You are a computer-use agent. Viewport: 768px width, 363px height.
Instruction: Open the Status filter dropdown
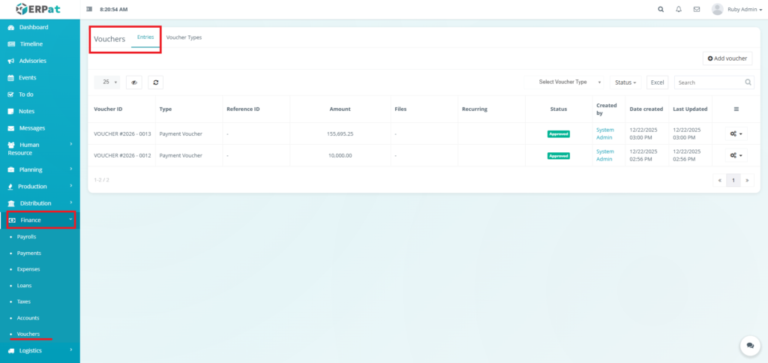[625, 82]
